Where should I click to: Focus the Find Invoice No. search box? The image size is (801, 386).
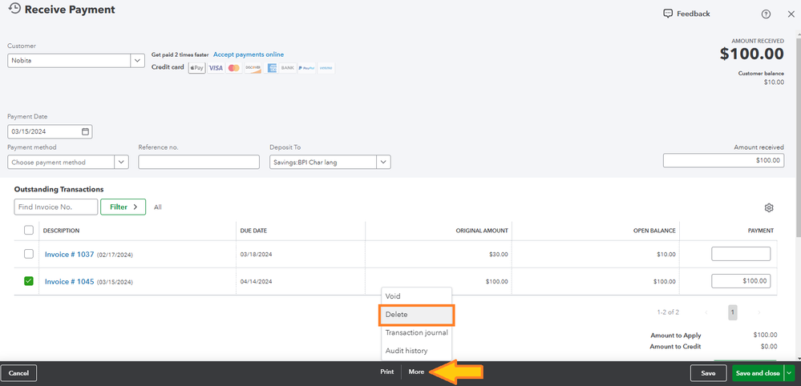(55, 207)
